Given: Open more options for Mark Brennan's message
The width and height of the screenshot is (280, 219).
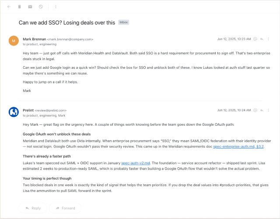Looking at the screenshot, I should (x=269, y=39).
